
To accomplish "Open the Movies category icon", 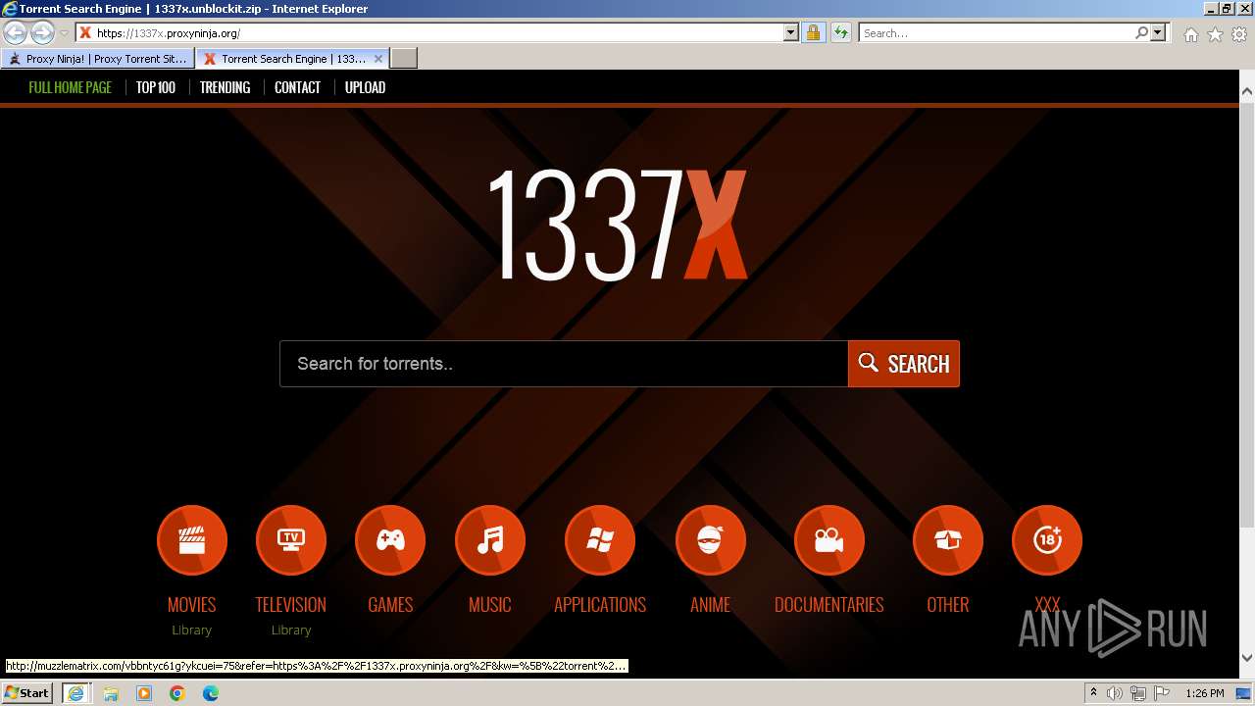I will pos(192,539).
